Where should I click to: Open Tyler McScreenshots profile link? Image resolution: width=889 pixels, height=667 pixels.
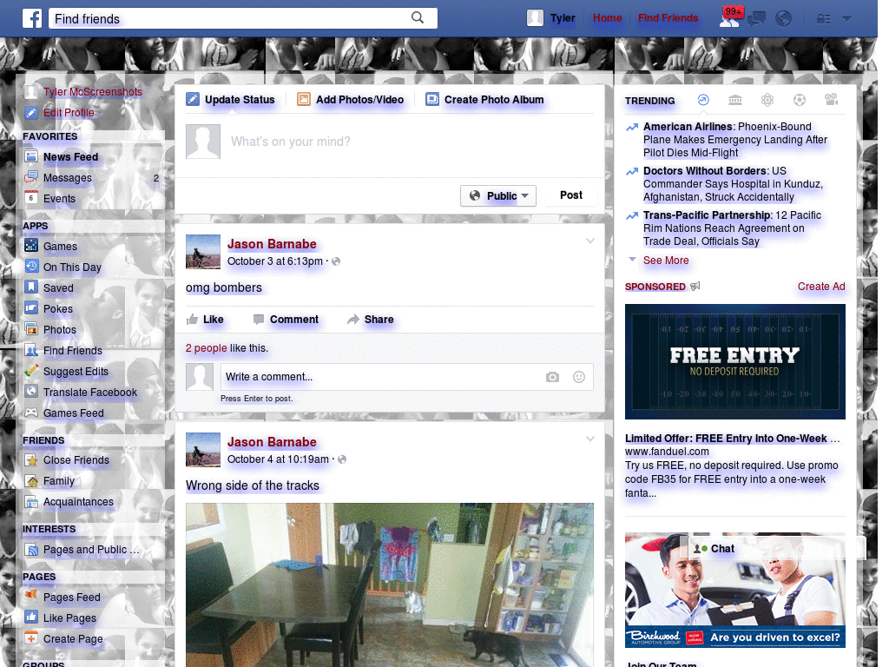click(x=93, y=92)
